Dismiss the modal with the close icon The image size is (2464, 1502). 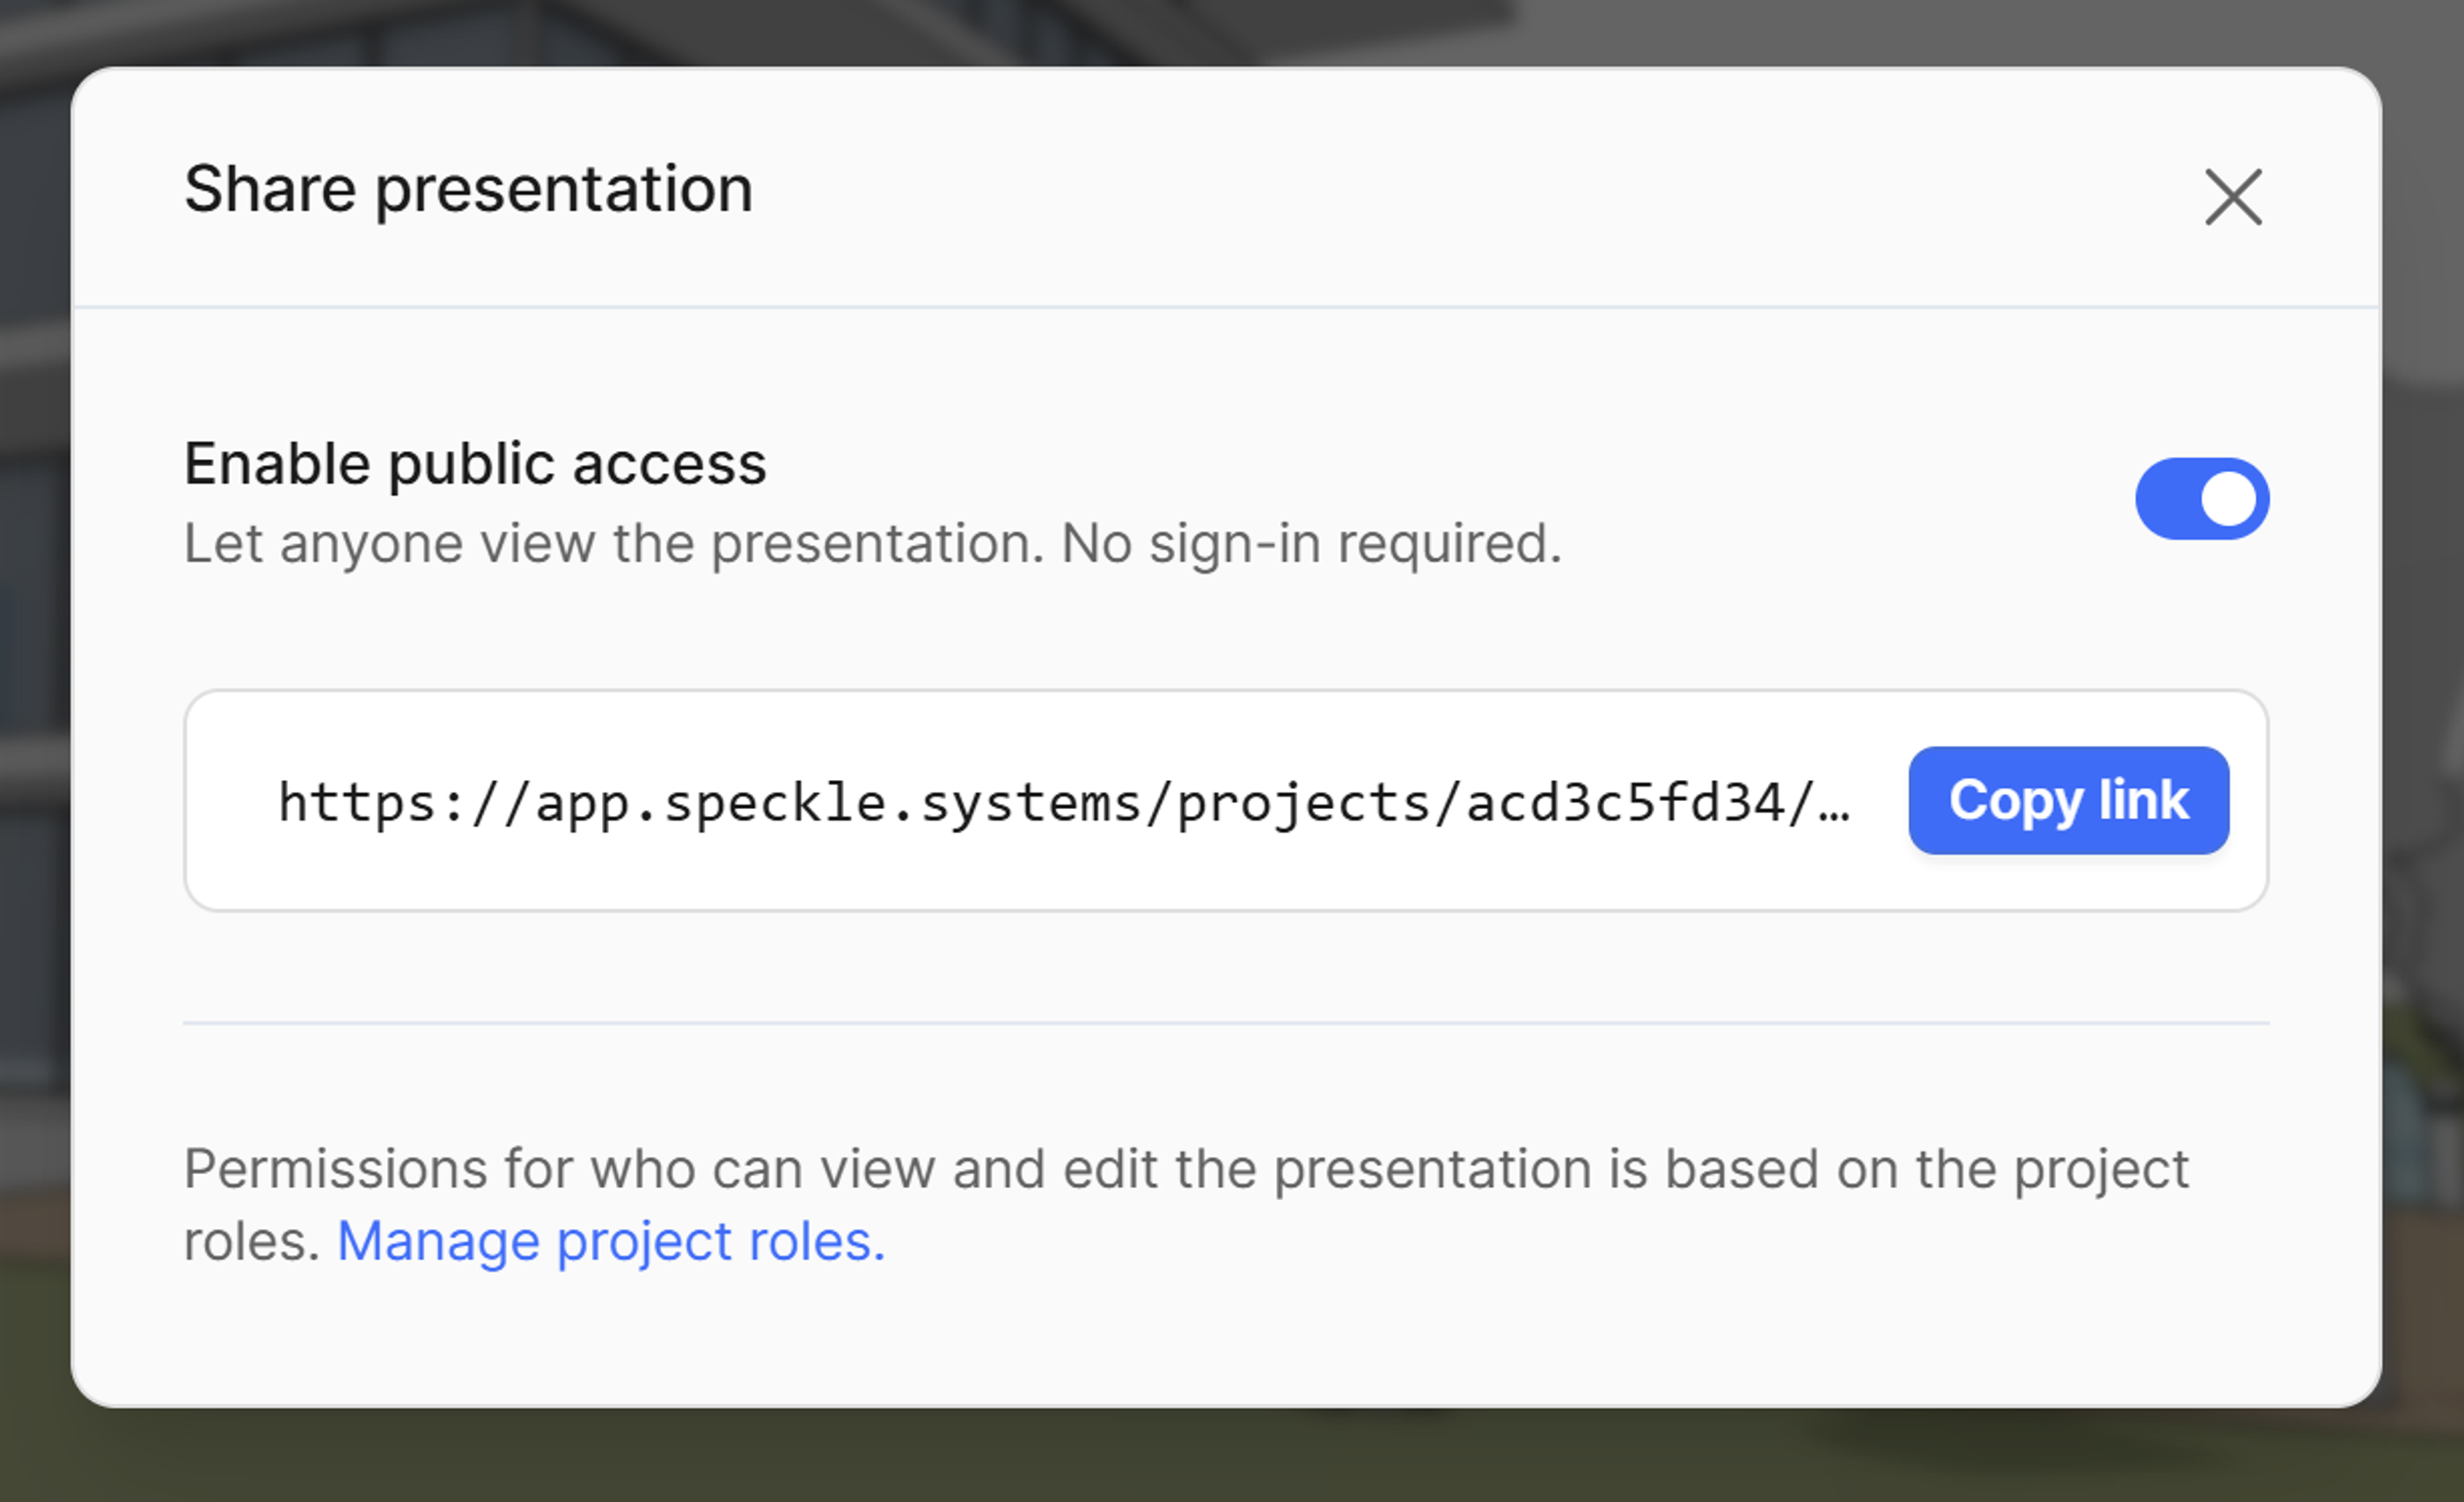coord(2233,197)
